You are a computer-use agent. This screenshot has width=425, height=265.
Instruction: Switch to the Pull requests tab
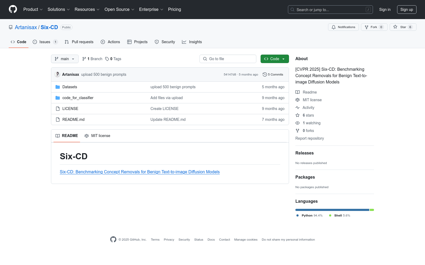pyautogui.click(x=79, y=42)
